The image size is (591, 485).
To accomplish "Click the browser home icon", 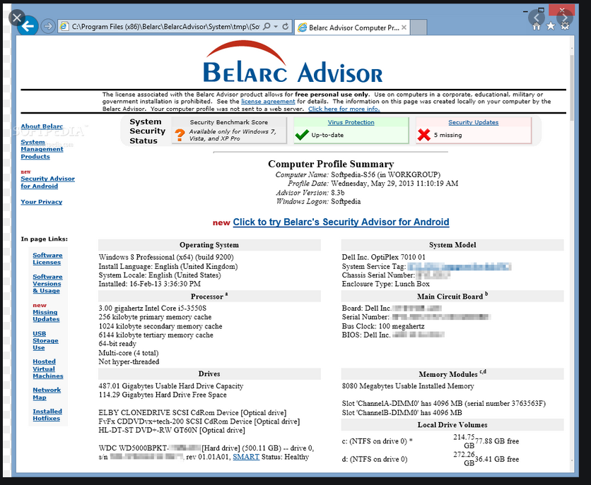I will point(537,26).
